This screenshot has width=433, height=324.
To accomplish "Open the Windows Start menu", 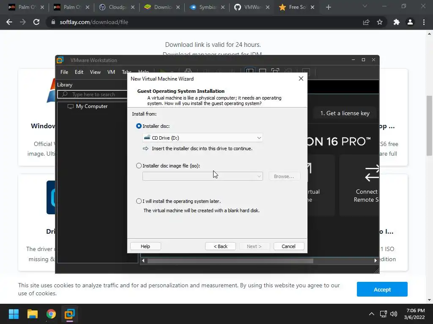I will pyautogui.click(x=14, y=314).
